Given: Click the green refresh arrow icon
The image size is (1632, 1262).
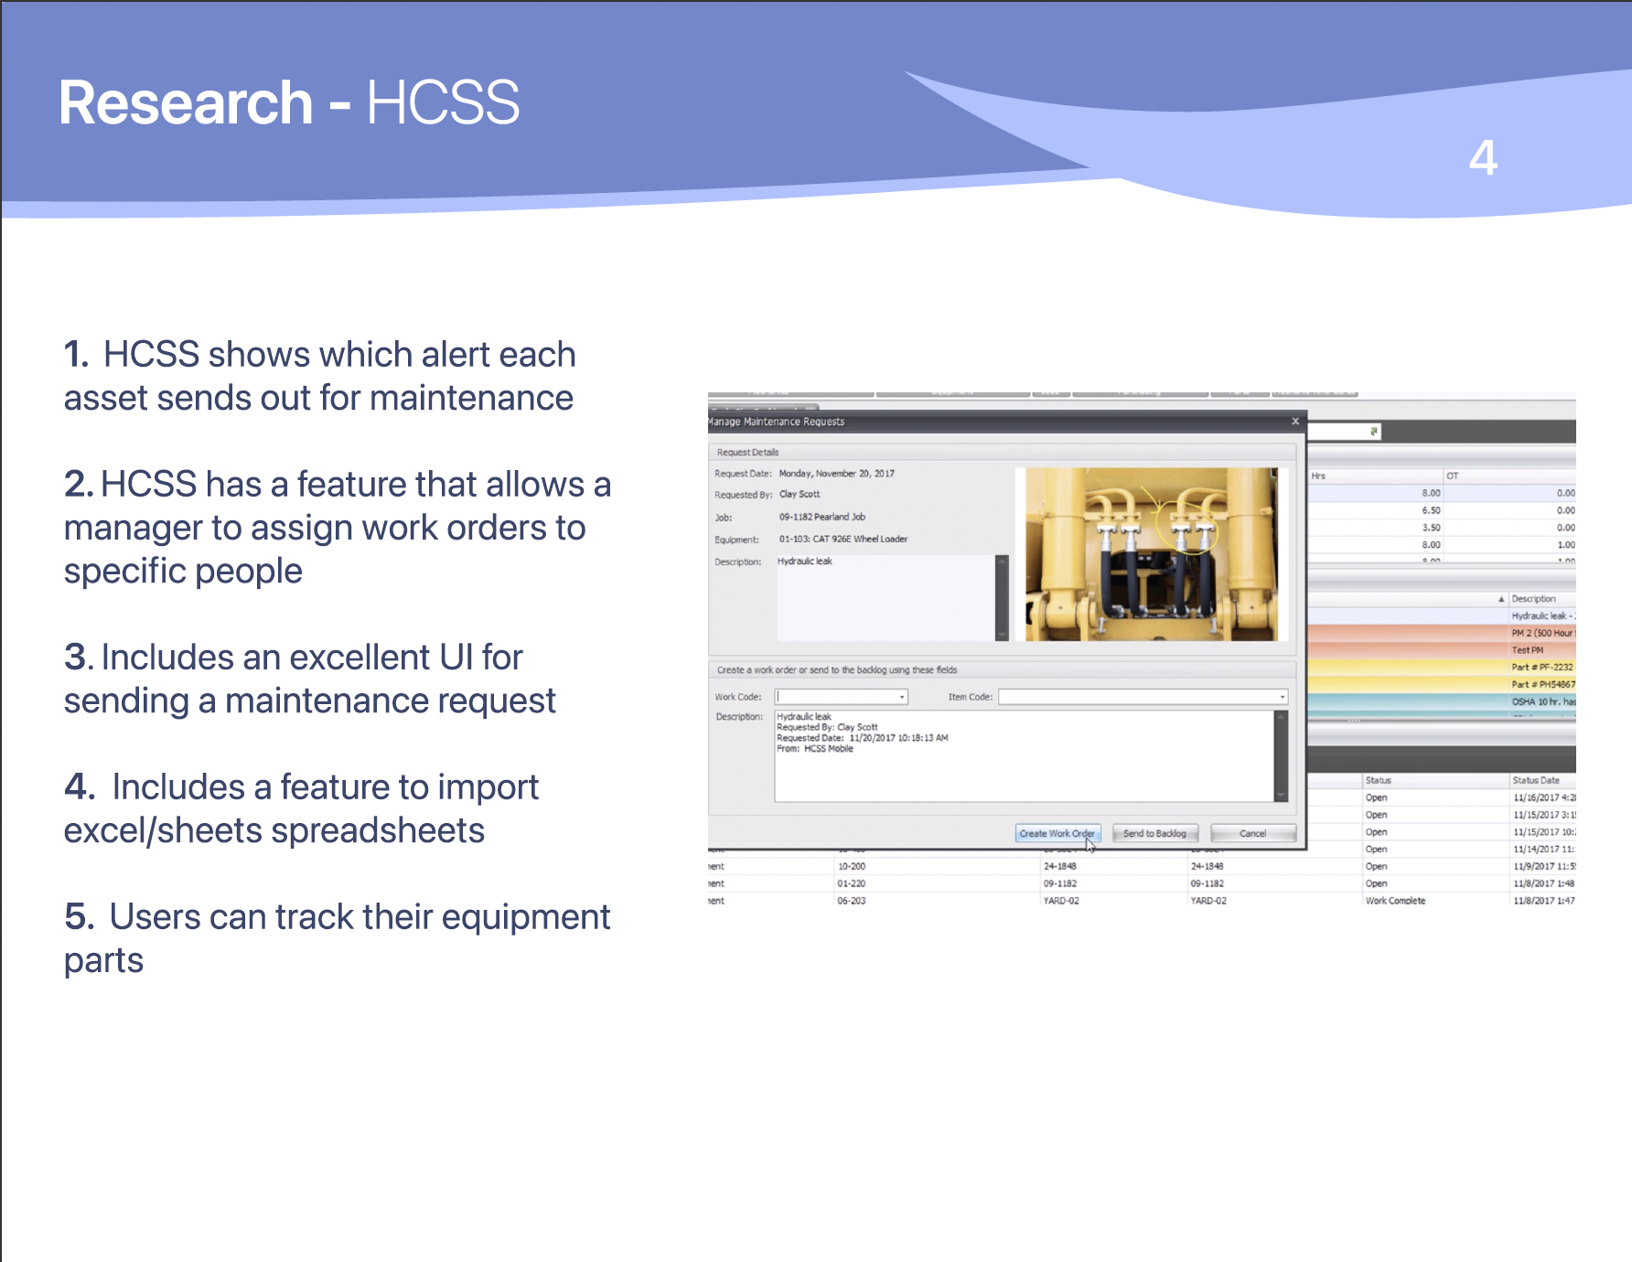Looking at the screenshot, I should coord(1374,431).
